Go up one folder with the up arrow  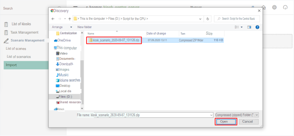click(70, 19)
